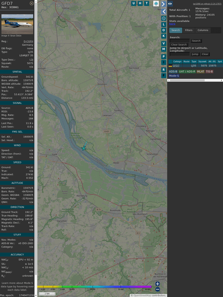The width and height of the screenshot is (223, 297).
Task: Open the D-CGFH registration link
Action: coord(28,41)
